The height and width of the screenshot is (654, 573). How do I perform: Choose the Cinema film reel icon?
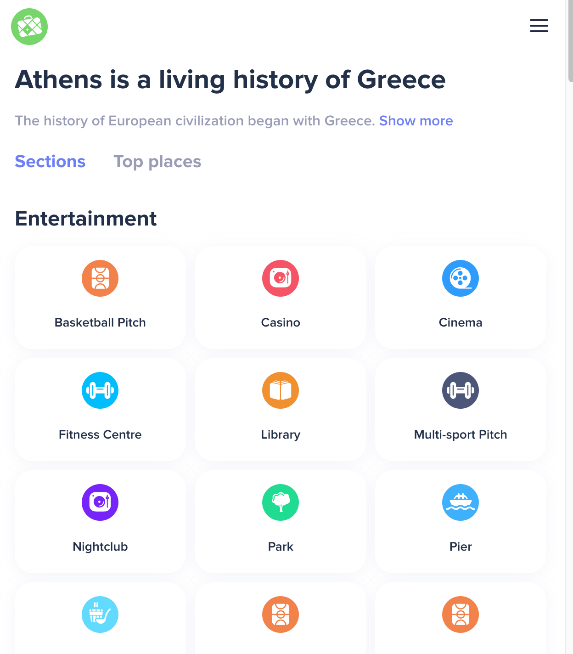461,278
